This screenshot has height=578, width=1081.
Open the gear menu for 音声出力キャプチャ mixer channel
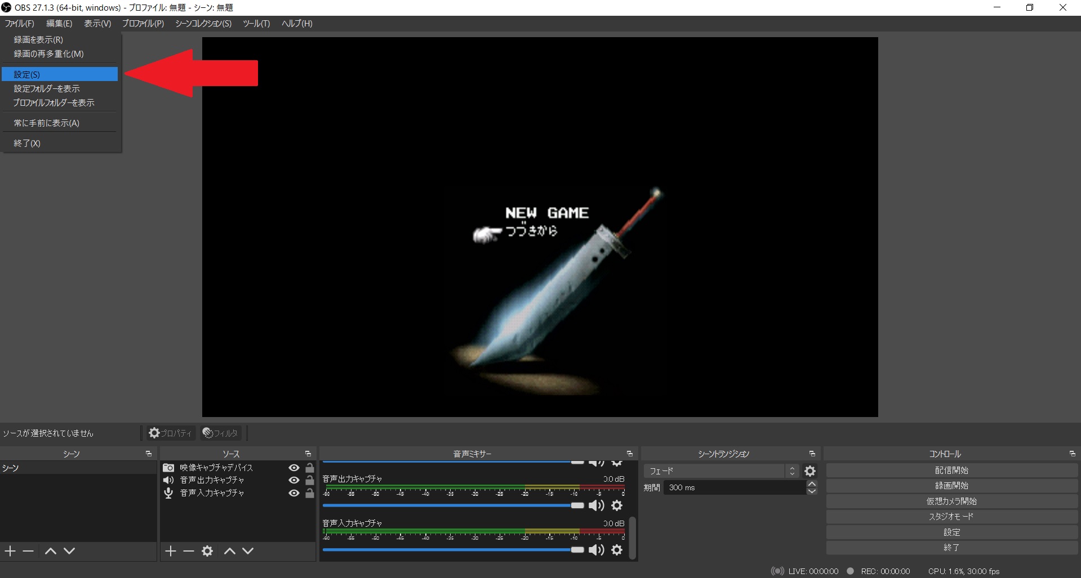click(617, 505)
